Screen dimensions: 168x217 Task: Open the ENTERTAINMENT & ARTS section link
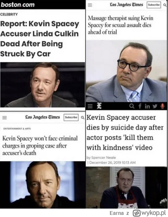click(17, 129)
